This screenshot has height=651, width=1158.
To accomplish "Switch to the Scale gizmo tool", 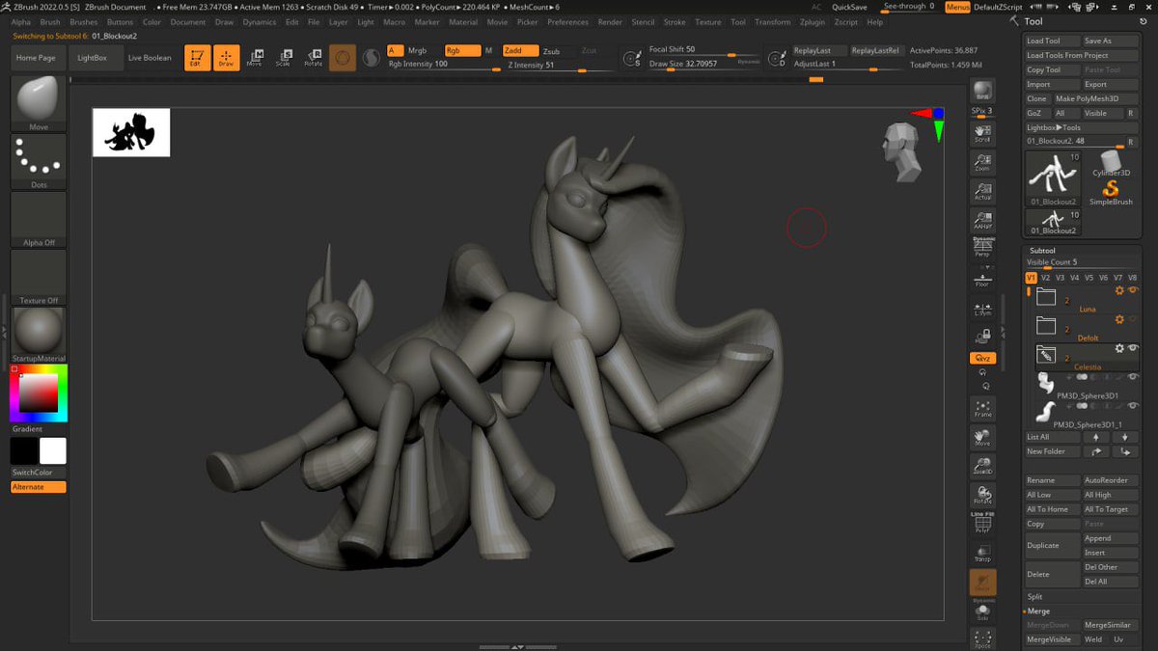I will point(284,58).
